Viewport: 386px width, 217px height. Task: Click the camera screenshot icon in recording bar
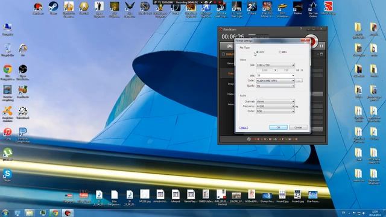206,2
